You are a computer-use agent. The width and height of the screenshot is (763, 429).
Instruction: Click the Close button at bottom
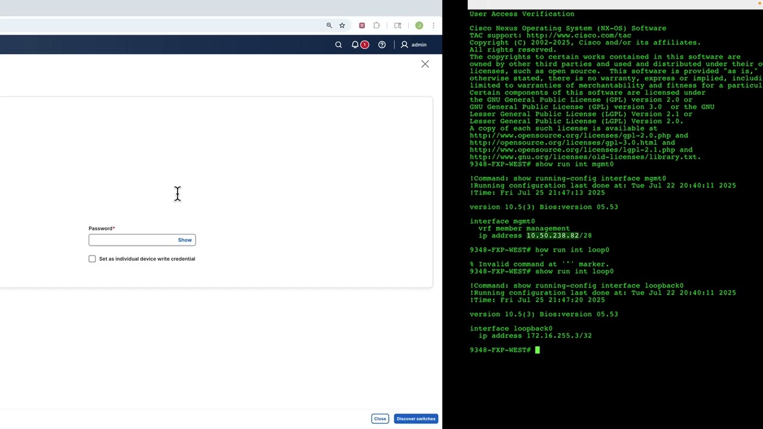(380, 419)
